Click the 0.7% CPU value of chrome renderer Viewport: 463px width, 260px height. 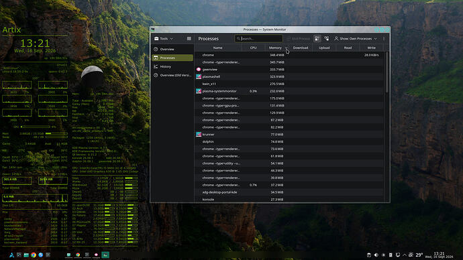(253, 185)
